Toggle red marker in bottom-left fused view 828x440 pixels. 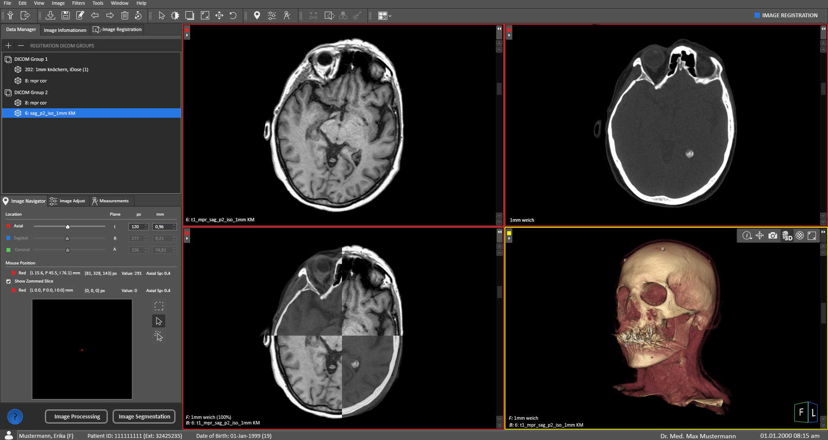pos(187,233)
